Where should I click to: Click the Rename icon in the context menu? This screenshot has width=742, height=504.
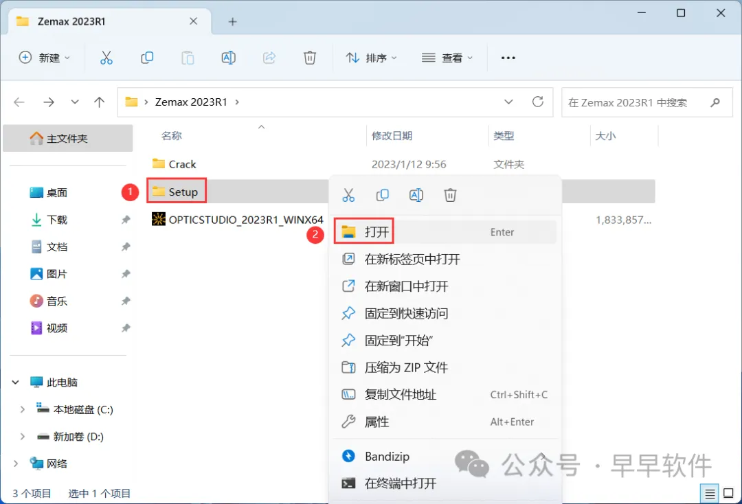[x=416, y=195]
